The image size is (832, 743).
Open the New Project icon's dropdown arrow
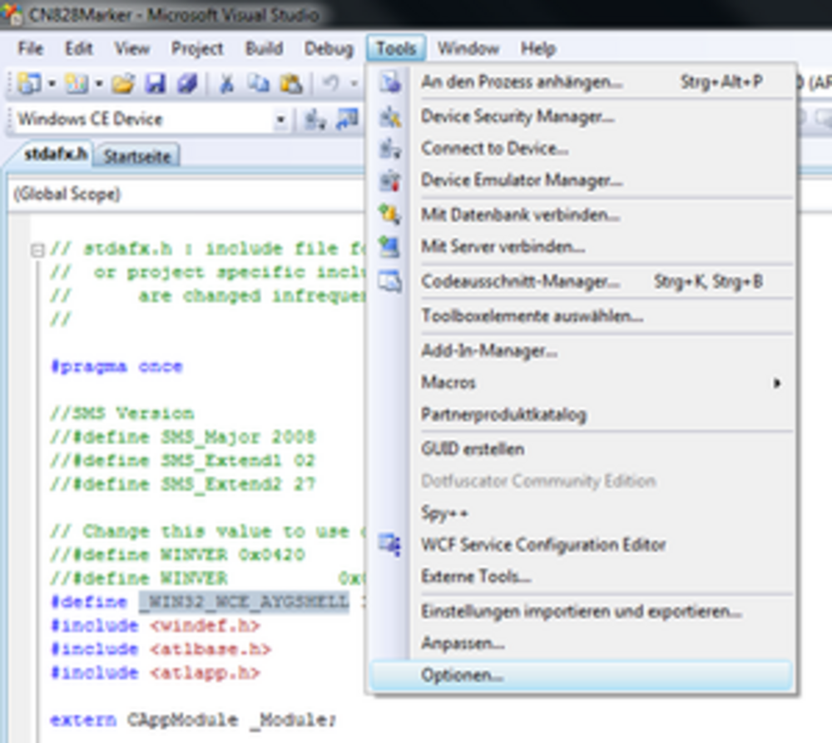click(52, 84)
